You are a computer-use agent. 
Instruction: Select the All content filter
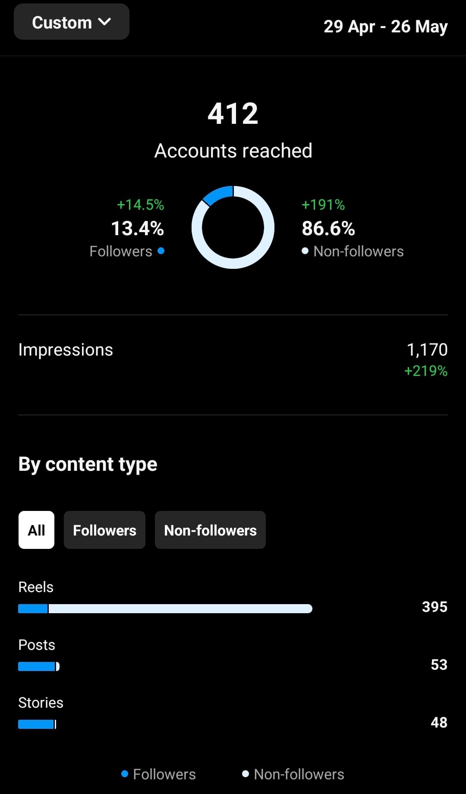[36, 530]
